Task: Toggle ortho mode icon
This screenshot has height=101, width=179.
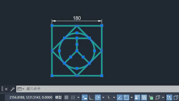Action: 91,97
